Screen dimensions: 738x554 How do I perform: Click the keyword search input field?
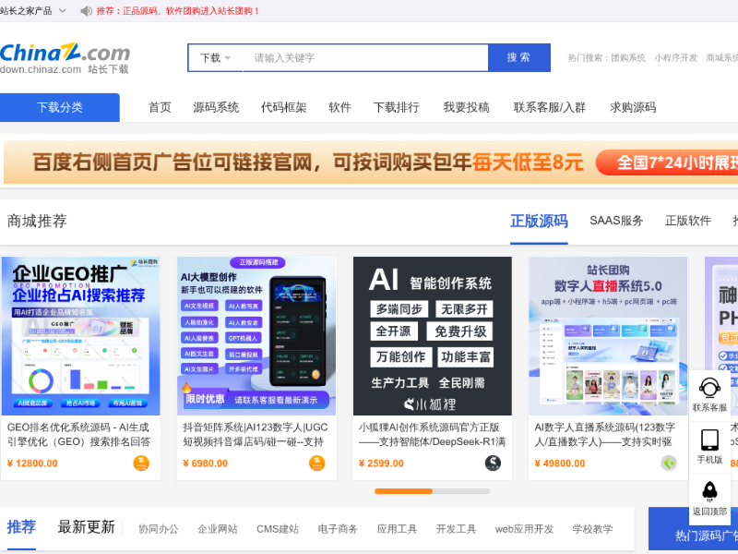click(365, 57)
